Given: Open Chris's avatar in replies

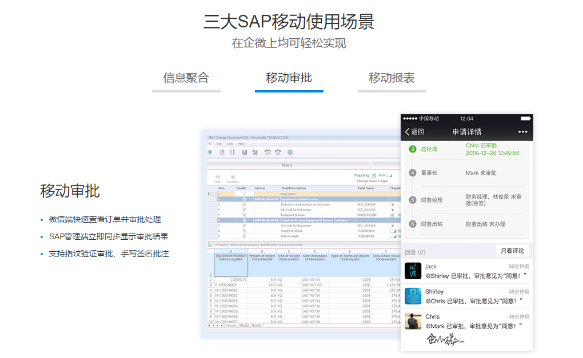Looking at the screenshot, I should [413, 321].
